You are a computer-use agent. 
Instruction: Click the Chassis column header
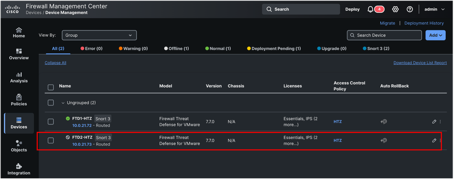(x=236, y=86)
